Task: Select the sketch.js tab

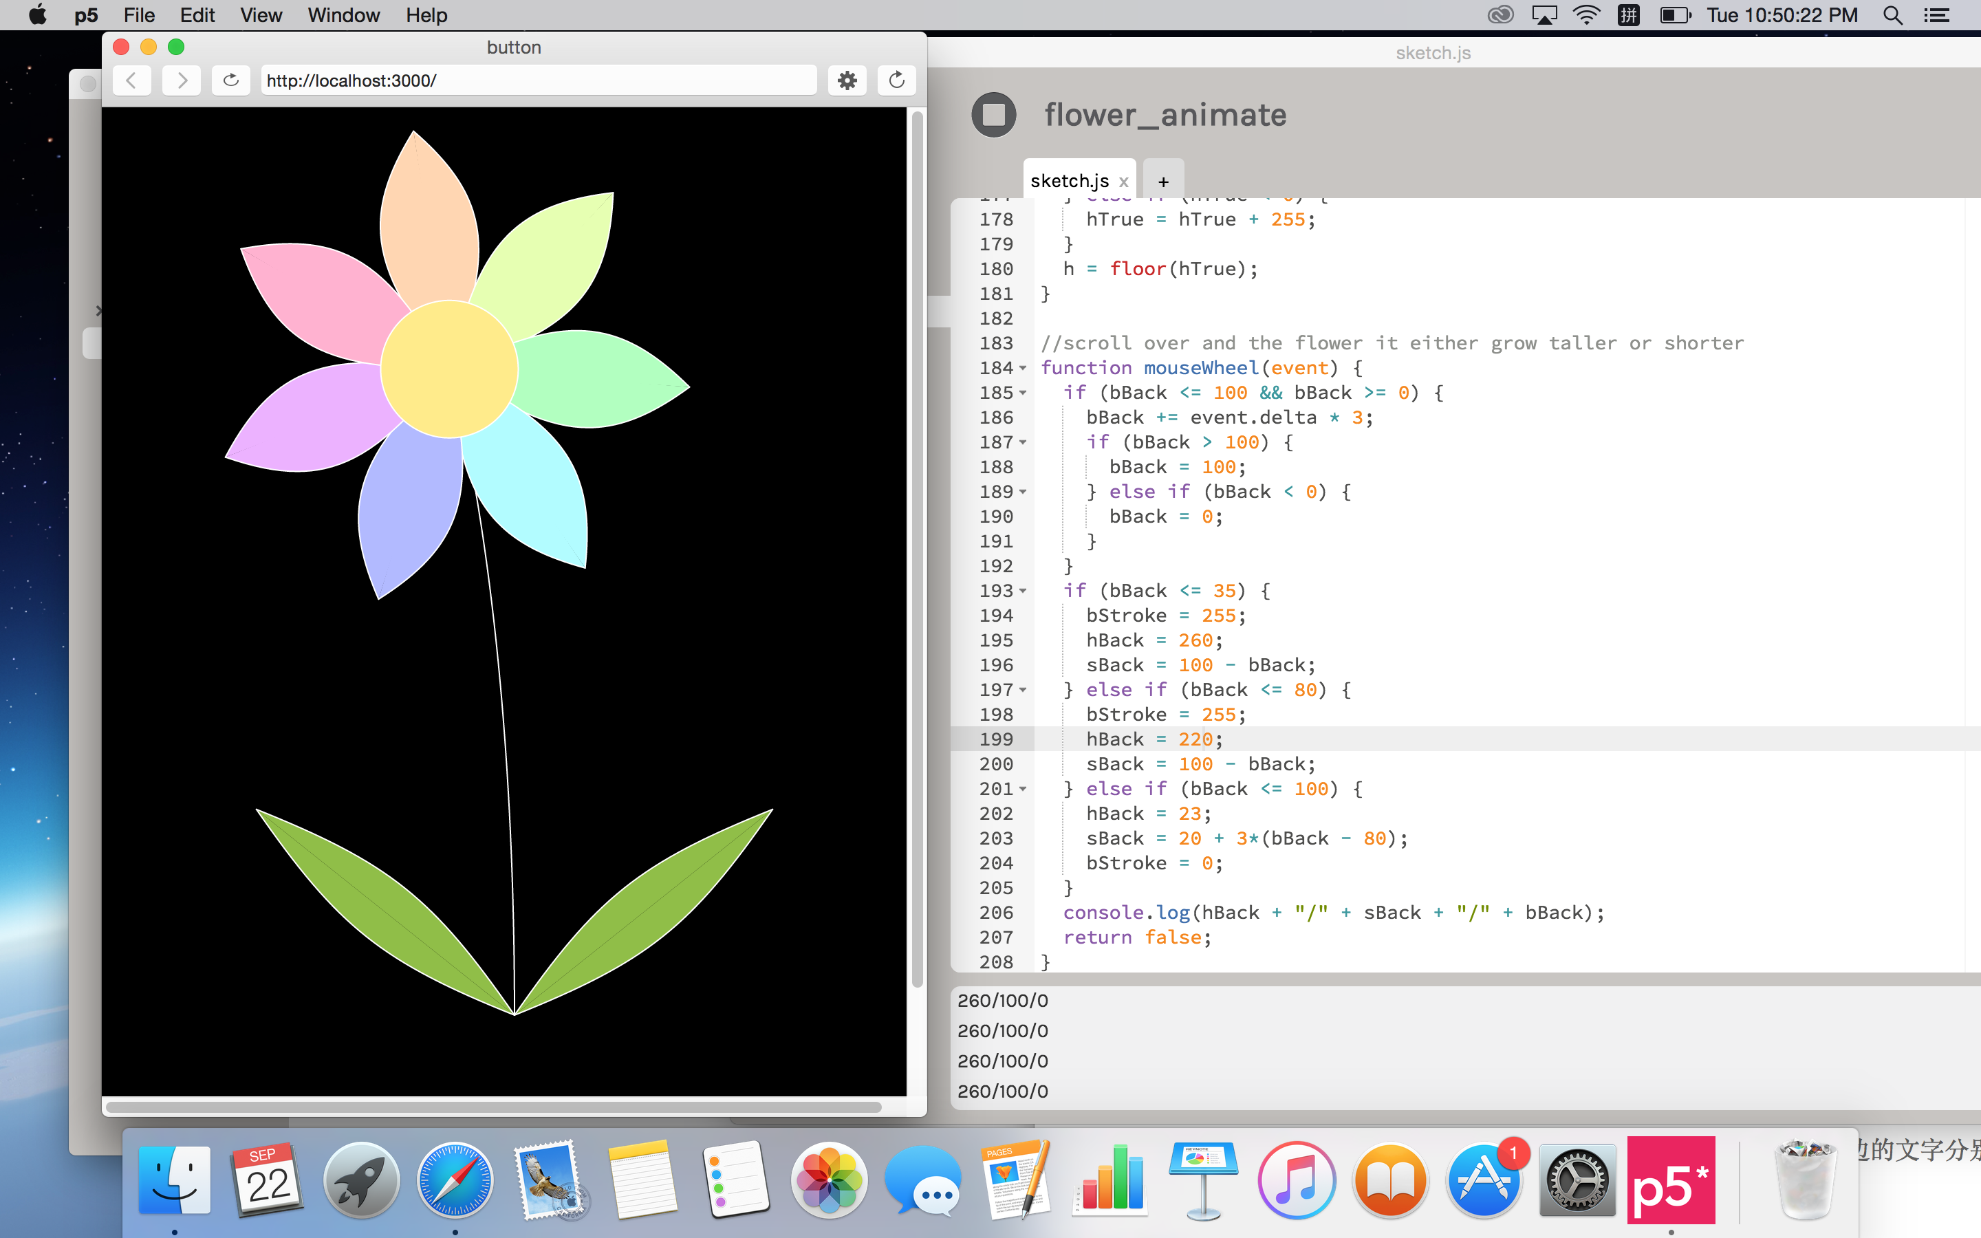Action: (x=1069, y=181)
